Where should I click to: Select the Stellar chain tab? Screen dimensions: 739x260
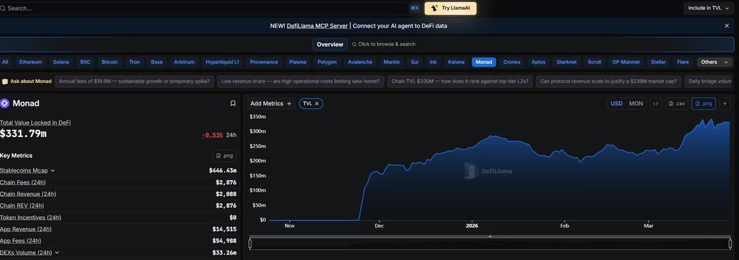[x=660, y=62]
